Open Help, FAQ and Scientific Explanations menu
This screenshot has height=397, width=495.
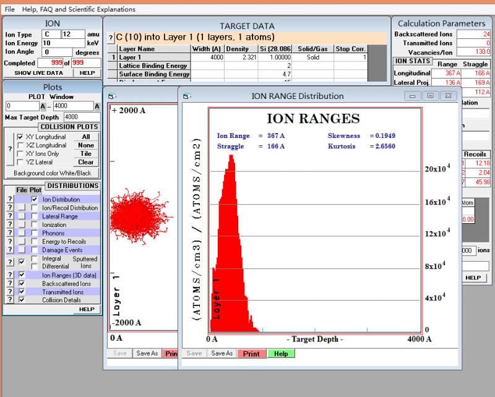pos(79,9)
